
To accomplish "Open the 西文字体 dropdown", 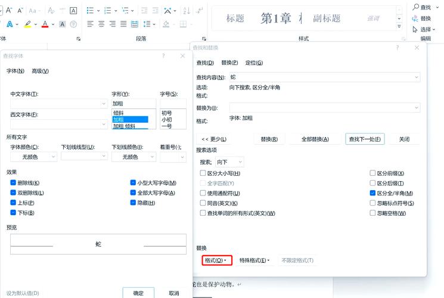I will pyautogui.click(x=104, y=124).
